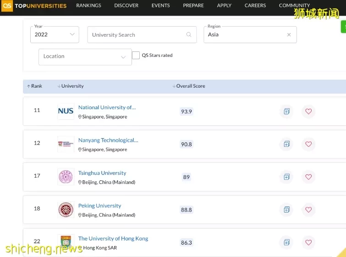Click rank number 11
Image resolution: width=346 pixels, height=257 pixels.
(37, 110)
